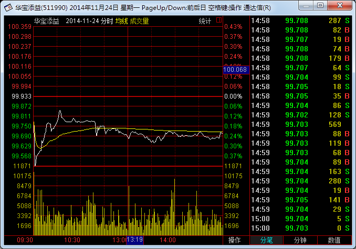356x249 pixels.
Task: Click the blue 13:19 time marker
Action: (135, 240)
